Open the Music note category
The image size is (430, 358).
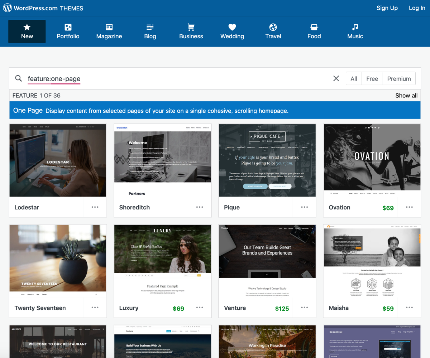pyautogui.click(x=355, y=32)
